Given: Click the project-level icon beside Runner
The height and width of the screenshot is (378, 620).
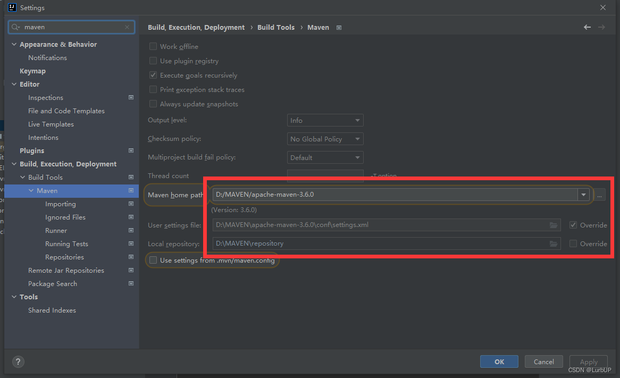Looking at the screenshot, I should tap(131, 230).
